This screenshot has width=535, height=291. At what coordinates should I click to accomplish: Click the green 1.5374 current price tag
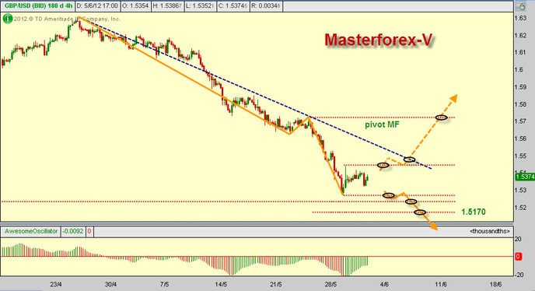coord(524,177)
